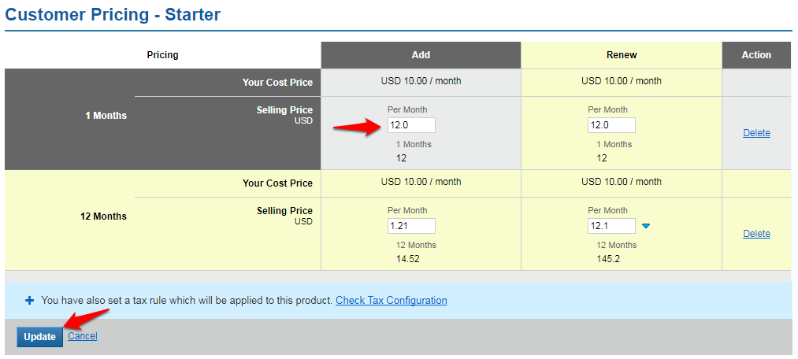Select the 12 Months row label

(103, 217)
